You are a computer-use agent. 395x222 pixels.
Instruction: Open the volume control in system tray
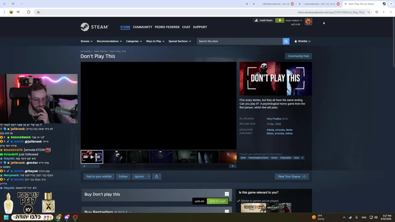376,217
